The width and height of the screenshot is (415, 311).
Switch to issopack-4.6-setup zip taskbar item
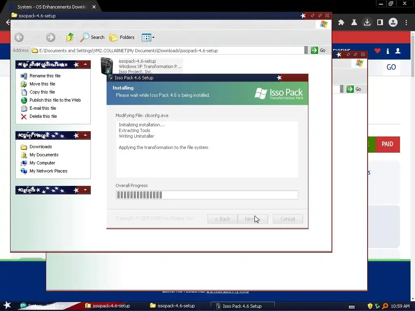[x=108, y=306]
